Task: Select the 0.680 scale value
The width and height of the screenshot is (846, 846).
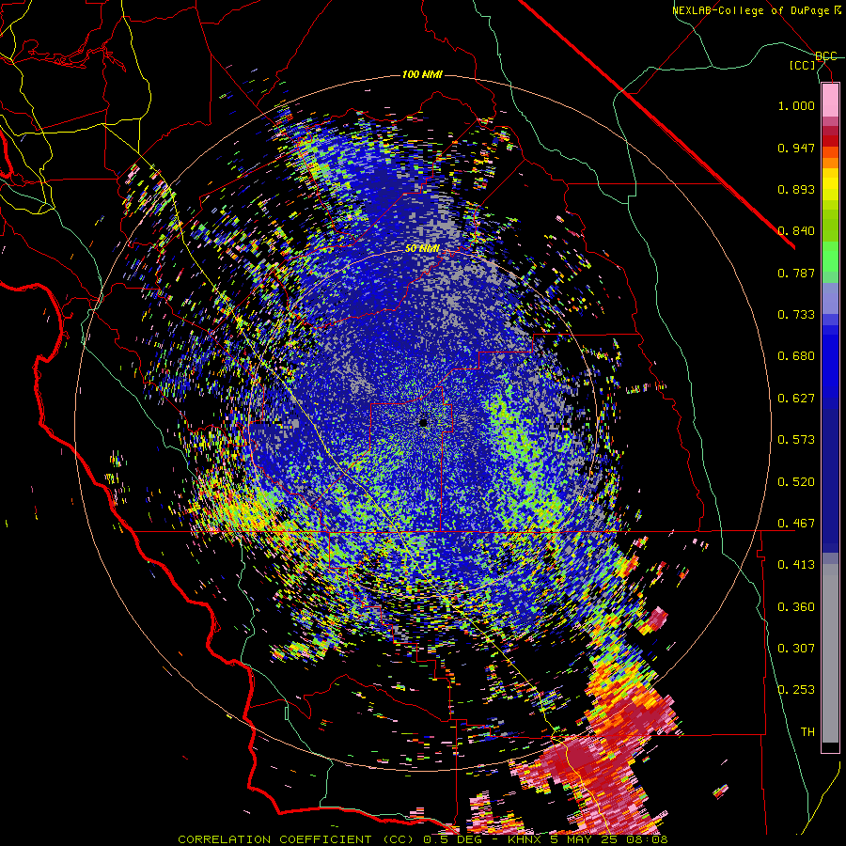Action: point(796,356)
